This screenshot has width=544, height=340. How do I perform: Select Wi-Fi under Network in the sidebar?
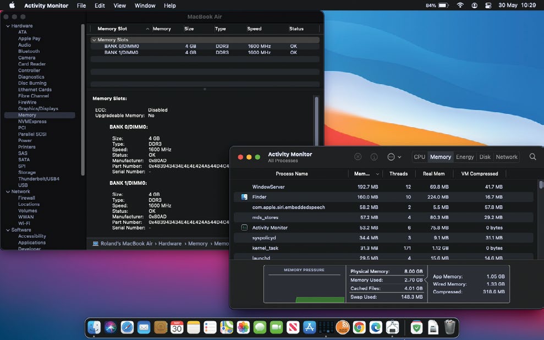point(24,223)
